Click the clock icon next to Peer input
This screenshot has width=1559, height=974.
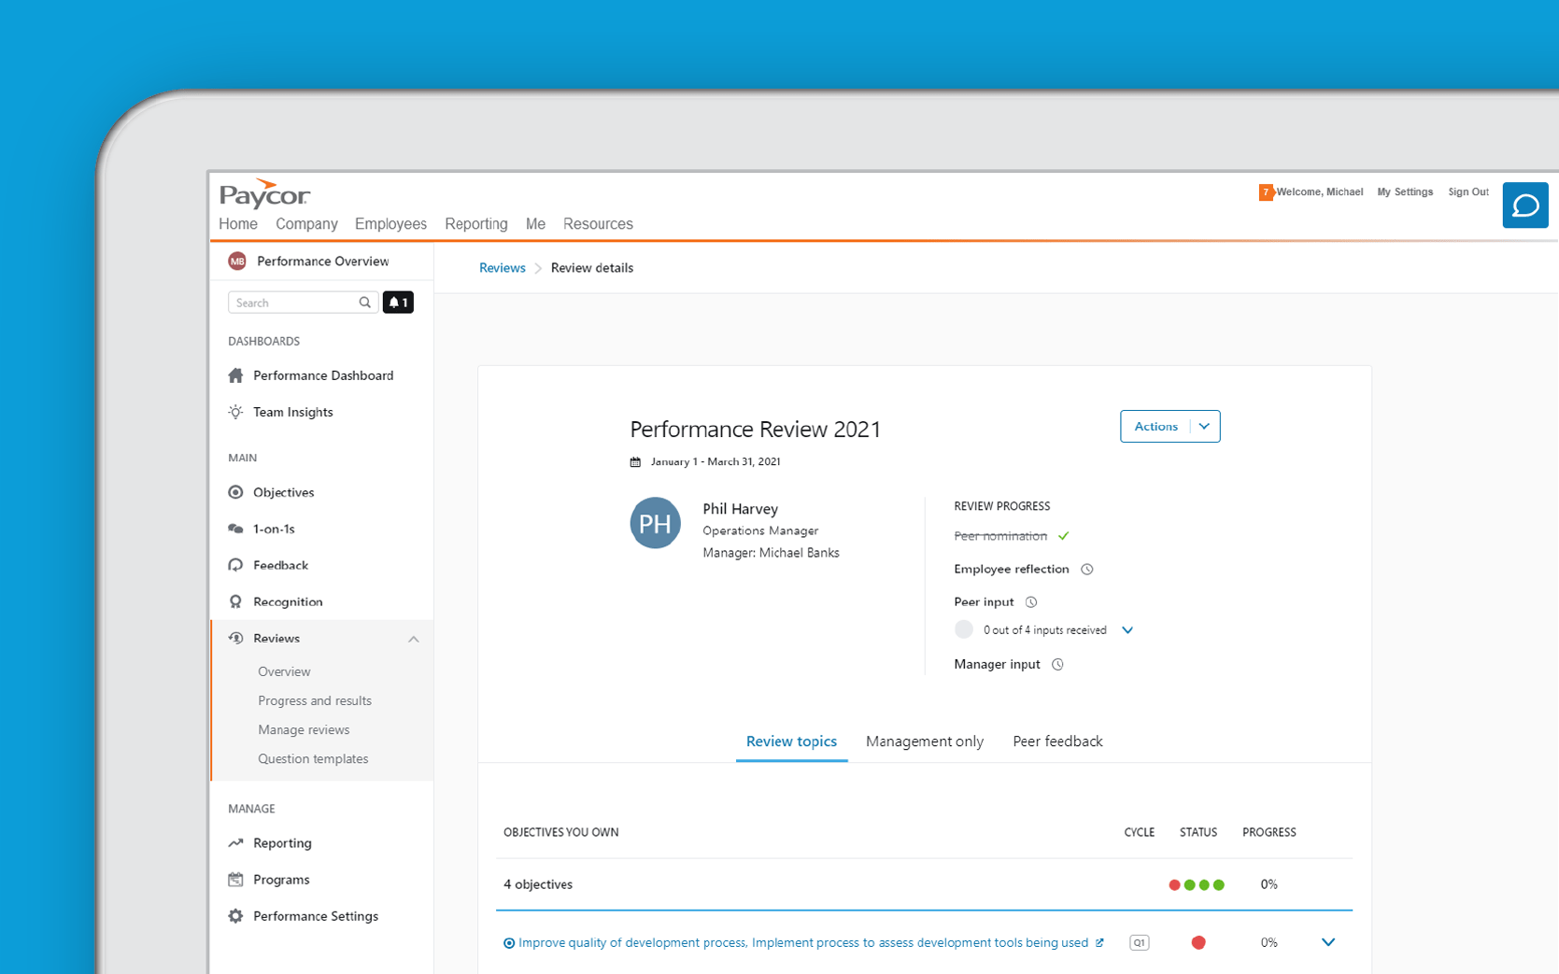click(1031, 602)
